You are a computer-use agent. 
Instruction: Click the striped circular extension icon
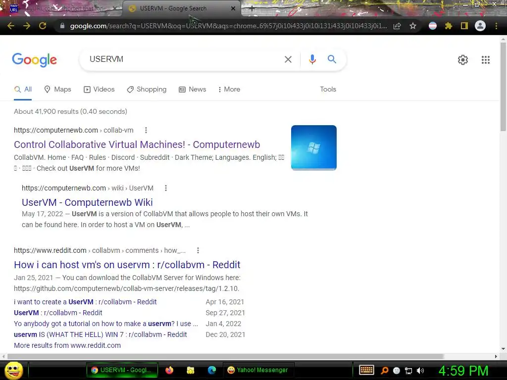(x=433, y=26)
